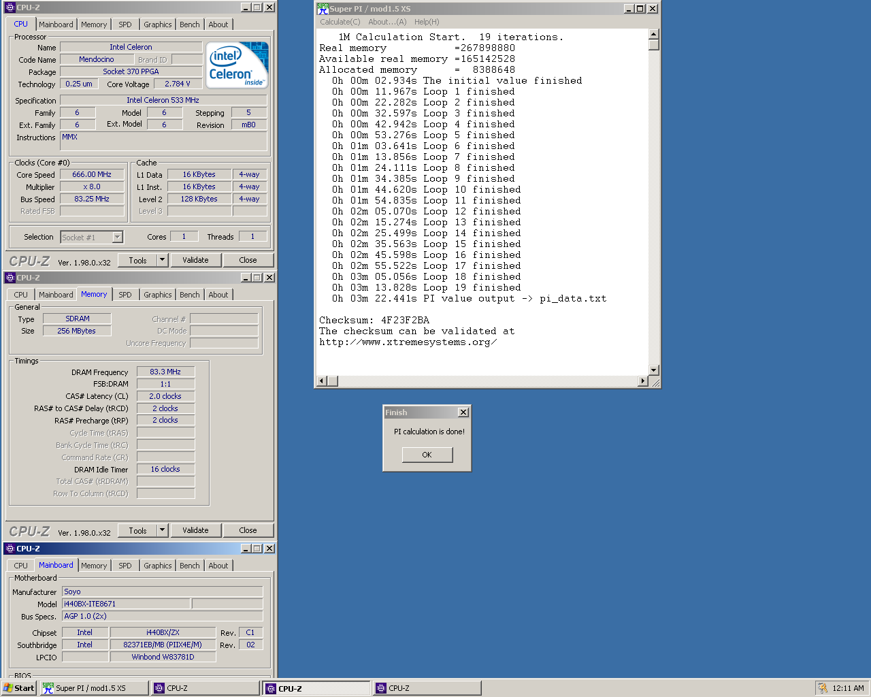Open the Windows Start button

pyautogui.click(x=19, y=688)
